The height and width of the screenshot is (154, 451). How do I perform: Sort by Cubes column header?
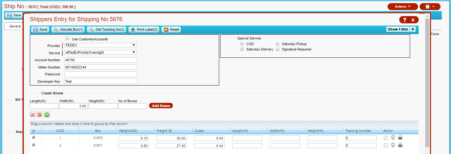tap(211, 131)
